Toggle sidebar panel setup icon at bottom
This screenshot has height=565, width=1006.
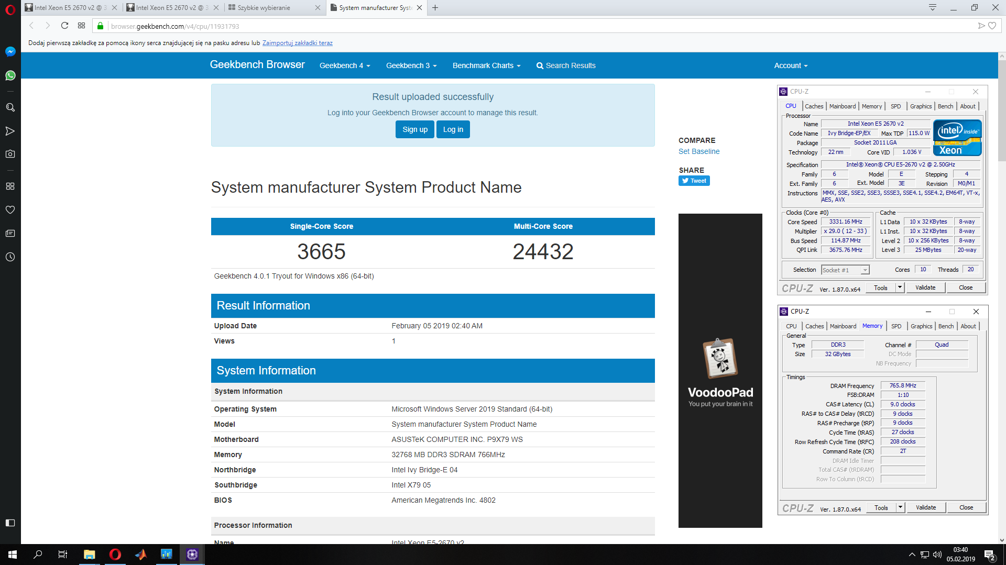(x=10, y=523)
